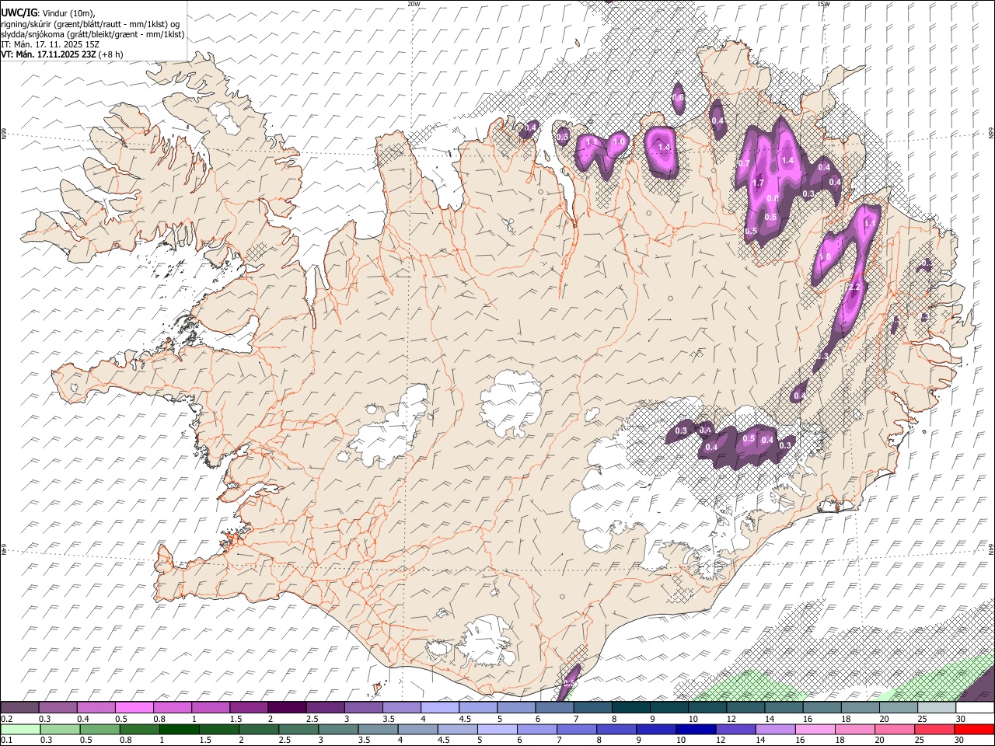Pick the snow legend swatch for 6–7 mm

pyautogui.click(x=554, y=707)
